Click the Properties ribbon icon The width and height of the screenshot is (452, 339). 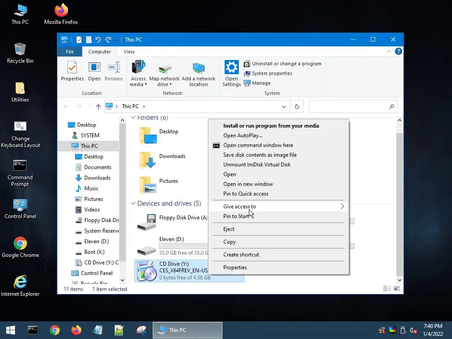72,71
